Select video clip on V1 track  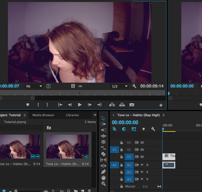169,157
